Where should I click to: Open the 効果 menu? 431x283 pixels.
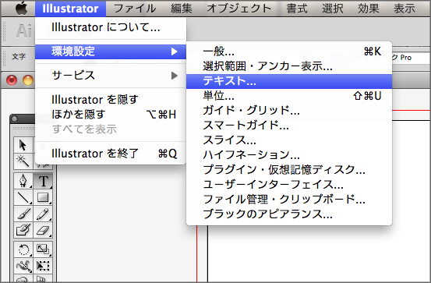369,9
